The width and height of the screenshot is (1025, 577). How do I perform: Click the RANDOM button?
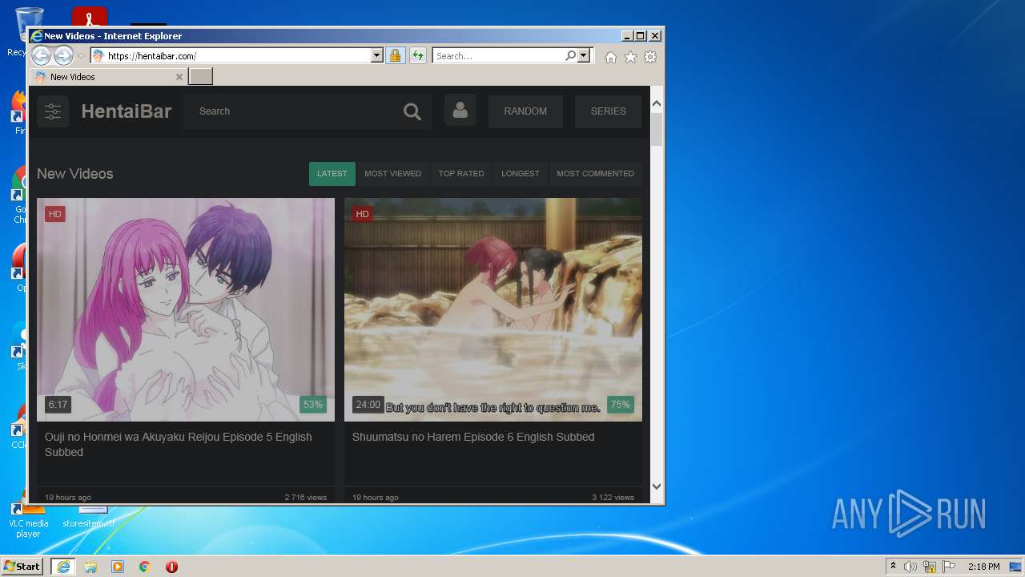[525, 111]
